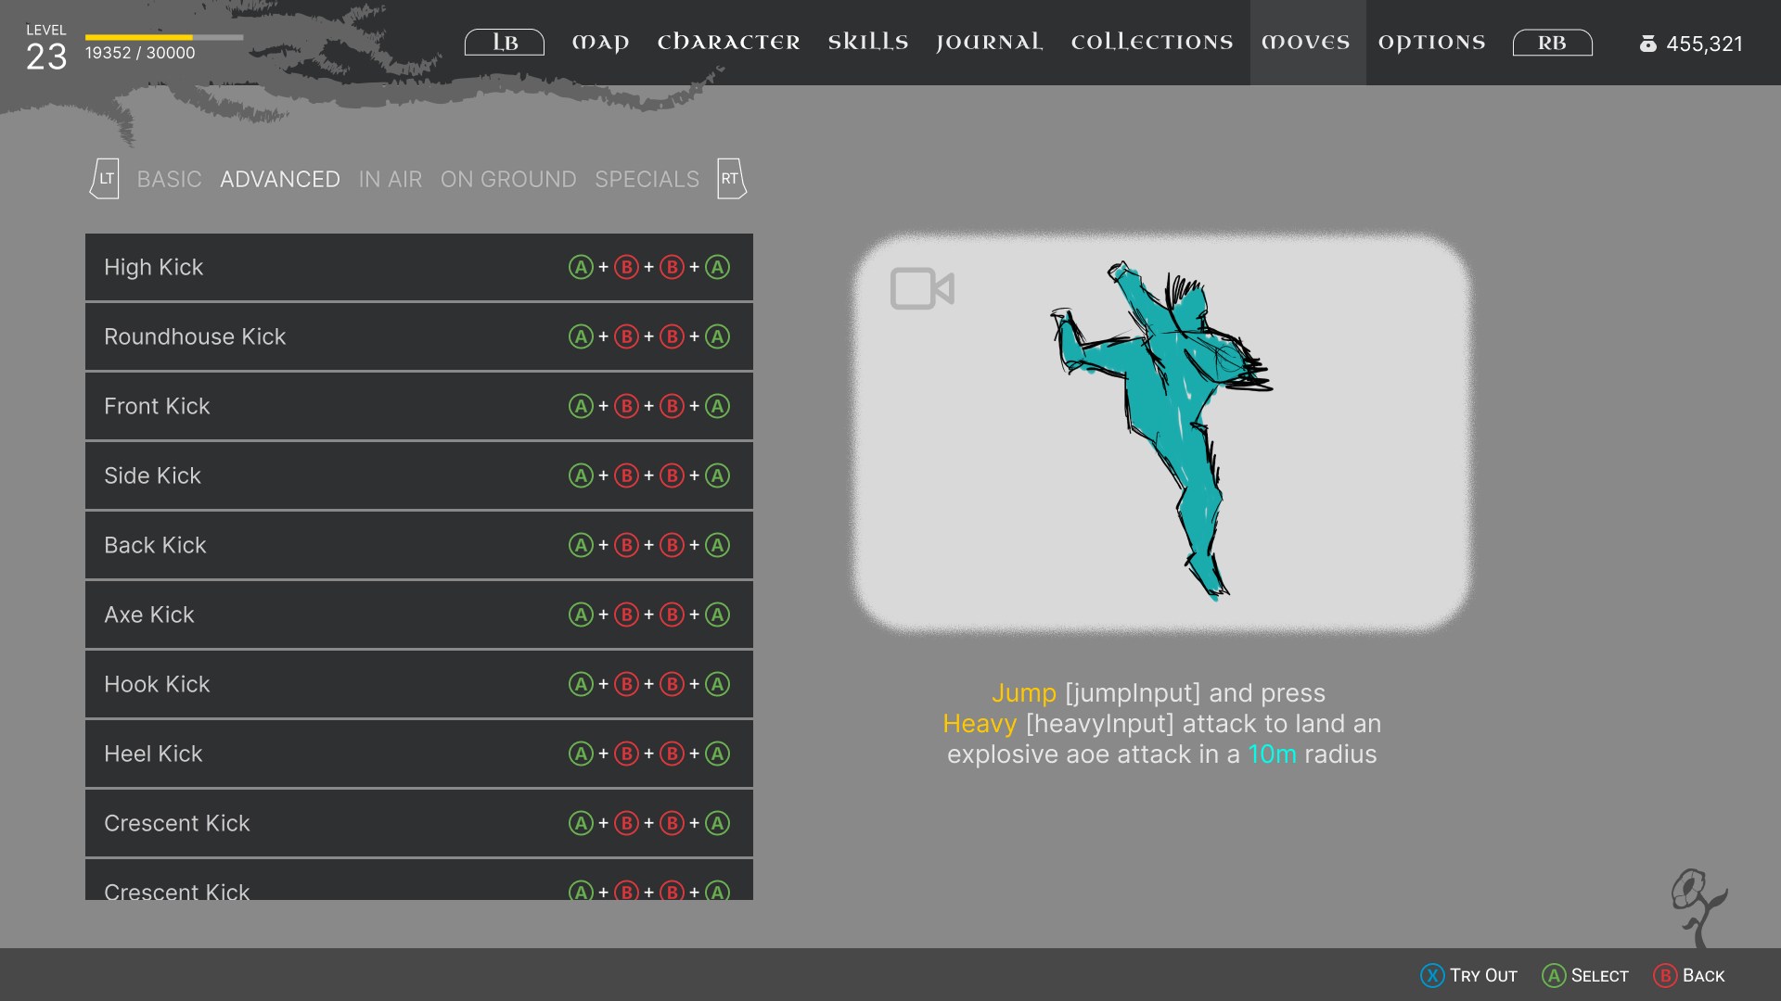Click the video camera preview icon
This screenshot has height=1001, width=1781.
(x=921, y=289)
